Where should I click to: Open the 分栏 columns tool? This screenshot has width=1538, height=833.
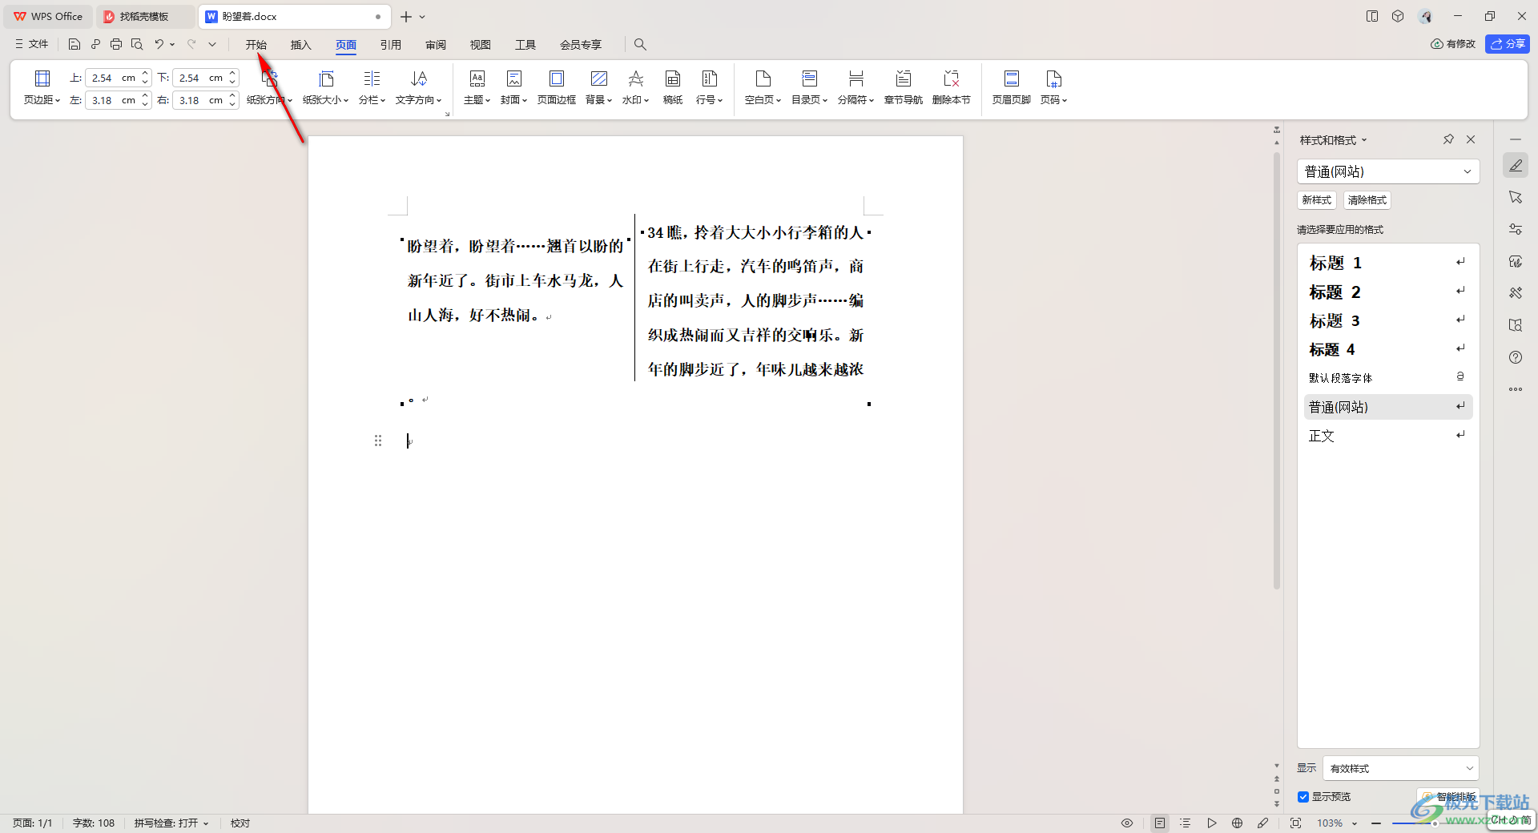(x=372, y=87)
